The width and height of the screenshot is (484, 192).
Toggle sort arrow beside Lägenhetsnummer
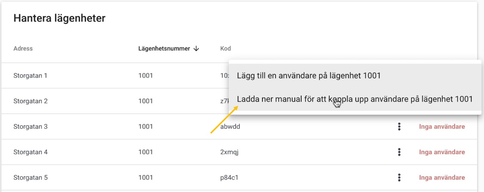point(196,49)
